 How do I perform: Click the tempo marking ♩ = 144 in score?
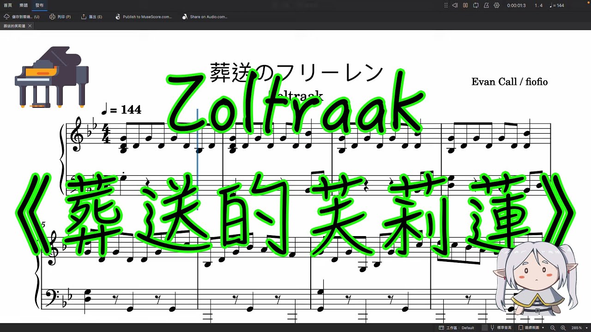(121, 110)
